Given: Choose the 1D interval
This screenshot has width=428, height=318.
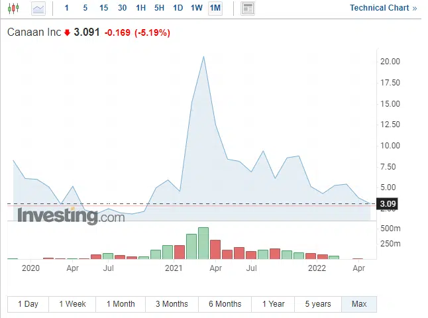Looking at the screenshot, I should point(178,8).
